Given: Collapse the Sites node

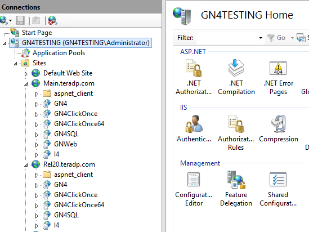Looking at the screenshot, I should [x=15, y=64].
